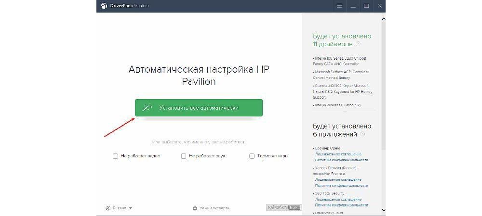Click Intel(R) Wireless Bluetooth(R) driver entry
This screenshot has height=216, width=482.
[337, 105]
